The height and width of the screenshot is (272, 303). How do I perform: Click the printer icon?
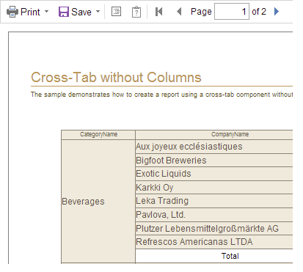(12, 12)
